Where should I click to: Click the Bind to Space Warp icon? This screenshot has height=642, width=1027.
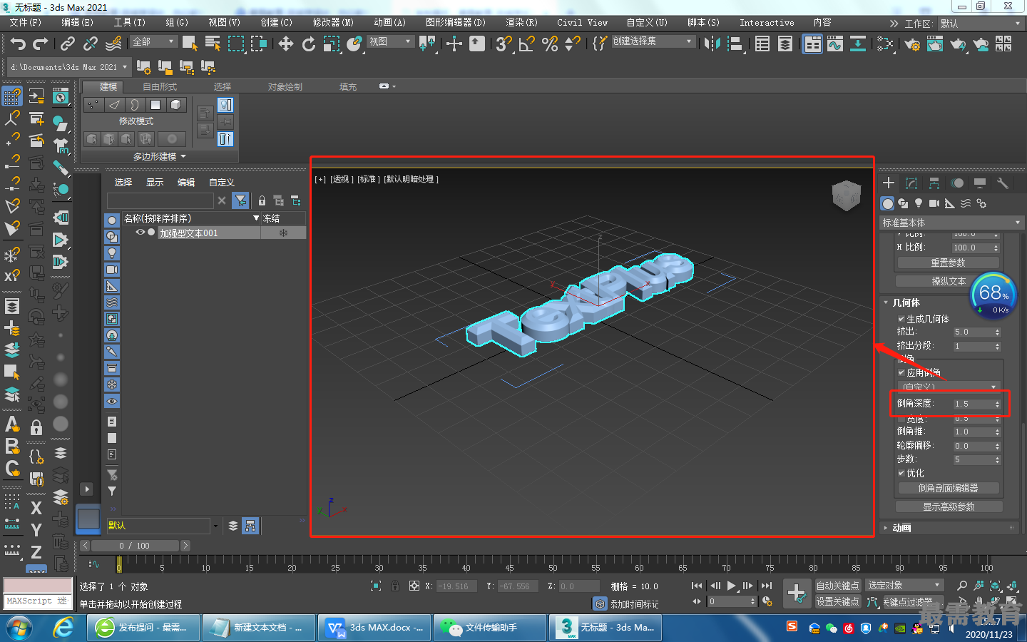113,44
